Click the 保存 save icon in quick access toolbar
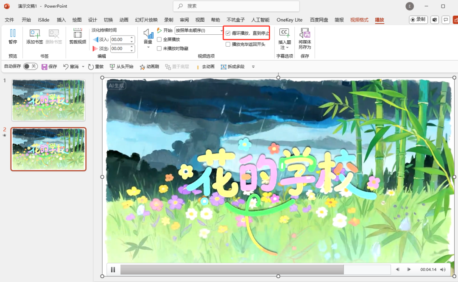The height and width of the screenshot is (282, 458). tap(44, 67)
